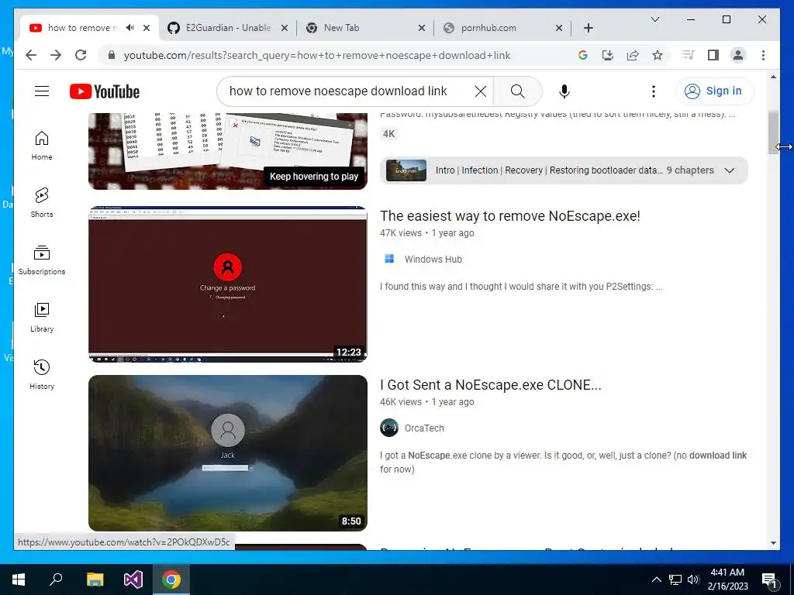Show hidden system tray icons
This screenshot has height=595, width=794.
[656, 580]
